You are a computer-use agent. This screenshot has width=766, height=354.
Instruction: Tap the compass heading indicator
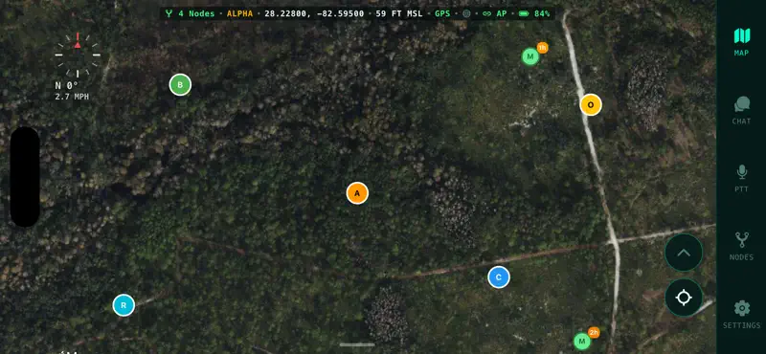coord(78,55)
